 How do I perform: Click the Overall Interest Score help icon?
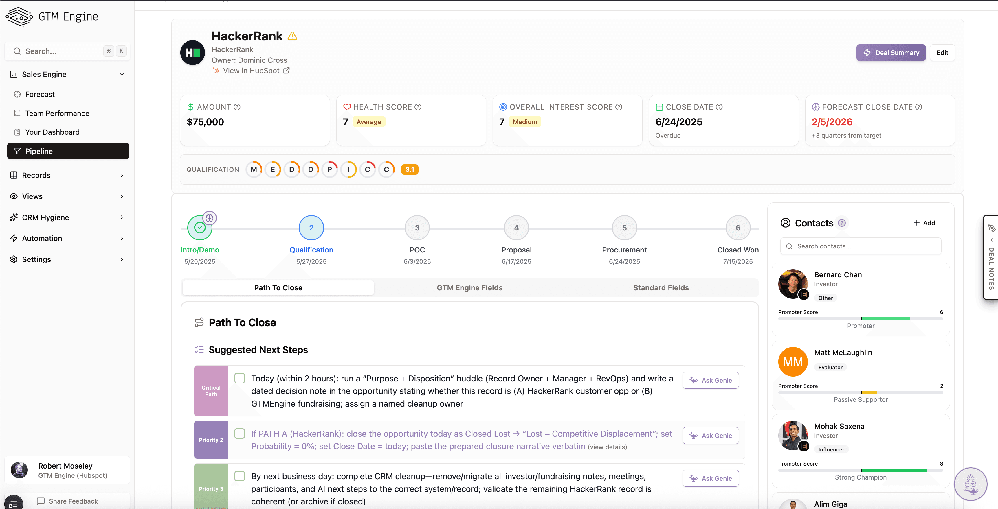(619, 107)
